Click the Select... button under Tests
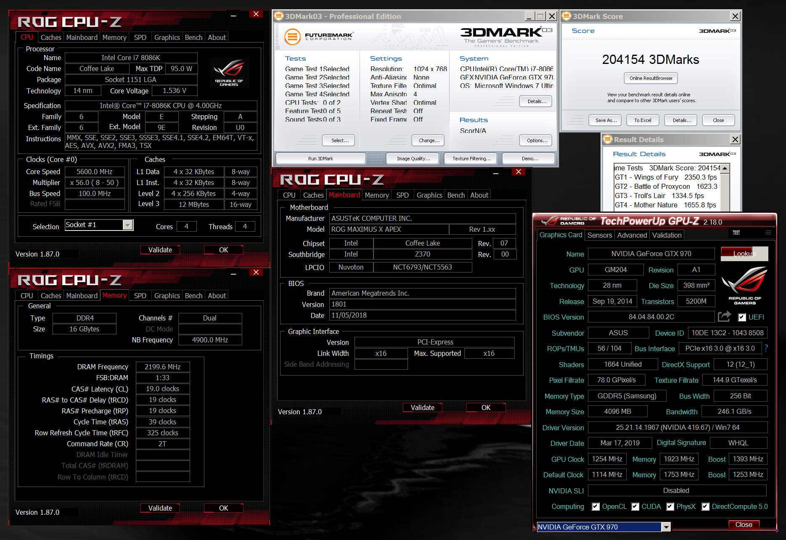 click(x=339, y=140)
